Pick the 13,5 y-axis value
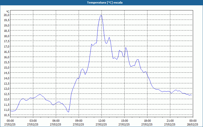Image resolution: width=203 pixels, height=127 pixels. 7,83
